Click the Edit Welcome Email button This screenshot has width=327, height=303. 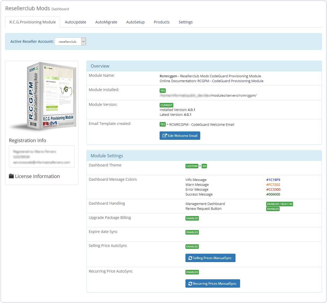[x=180, y=135]
